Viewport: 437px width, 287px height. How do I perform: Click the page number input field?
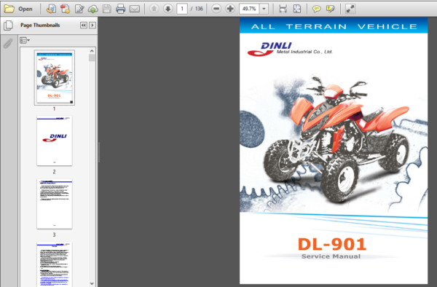tap(182, 9)
